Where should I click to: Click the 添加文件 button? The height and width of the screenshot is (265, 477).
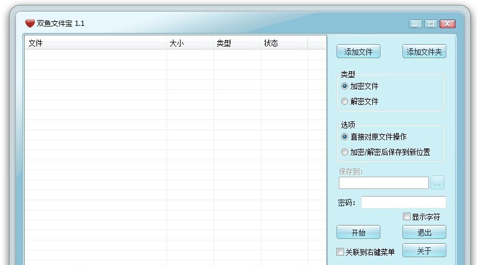coord(358,51)
